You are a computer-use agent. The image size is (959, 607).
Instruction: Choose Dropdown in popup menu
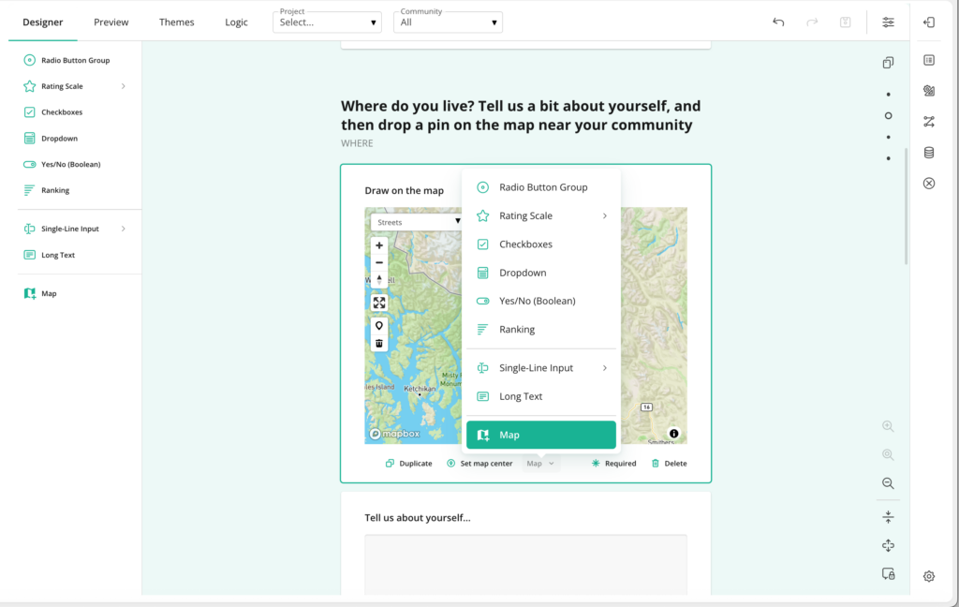coord(541,273)
